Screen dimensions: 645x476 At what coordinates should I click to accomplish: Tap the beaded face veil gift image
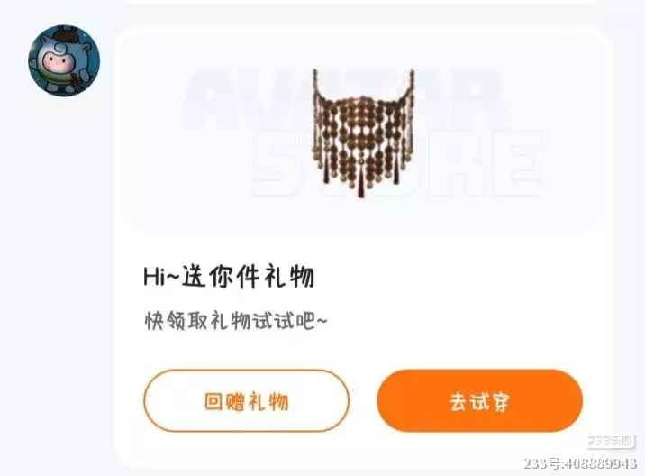point(363,133)
